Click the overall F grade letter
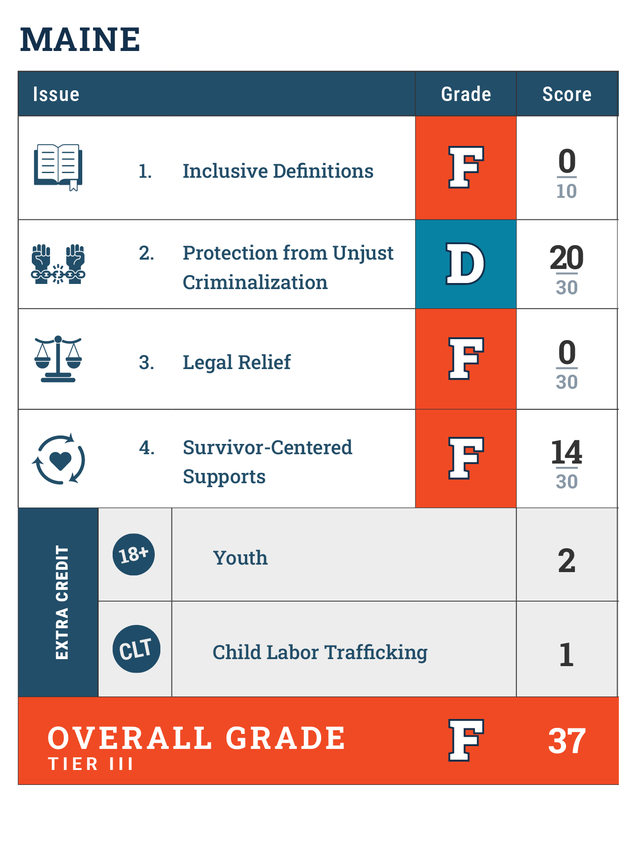 466,740
